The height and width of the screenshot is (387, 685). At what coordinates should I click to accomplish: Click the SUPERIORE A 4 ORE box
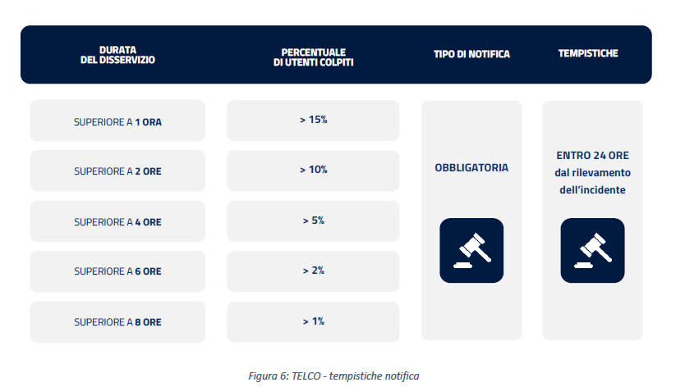click(x=117, y=221)
